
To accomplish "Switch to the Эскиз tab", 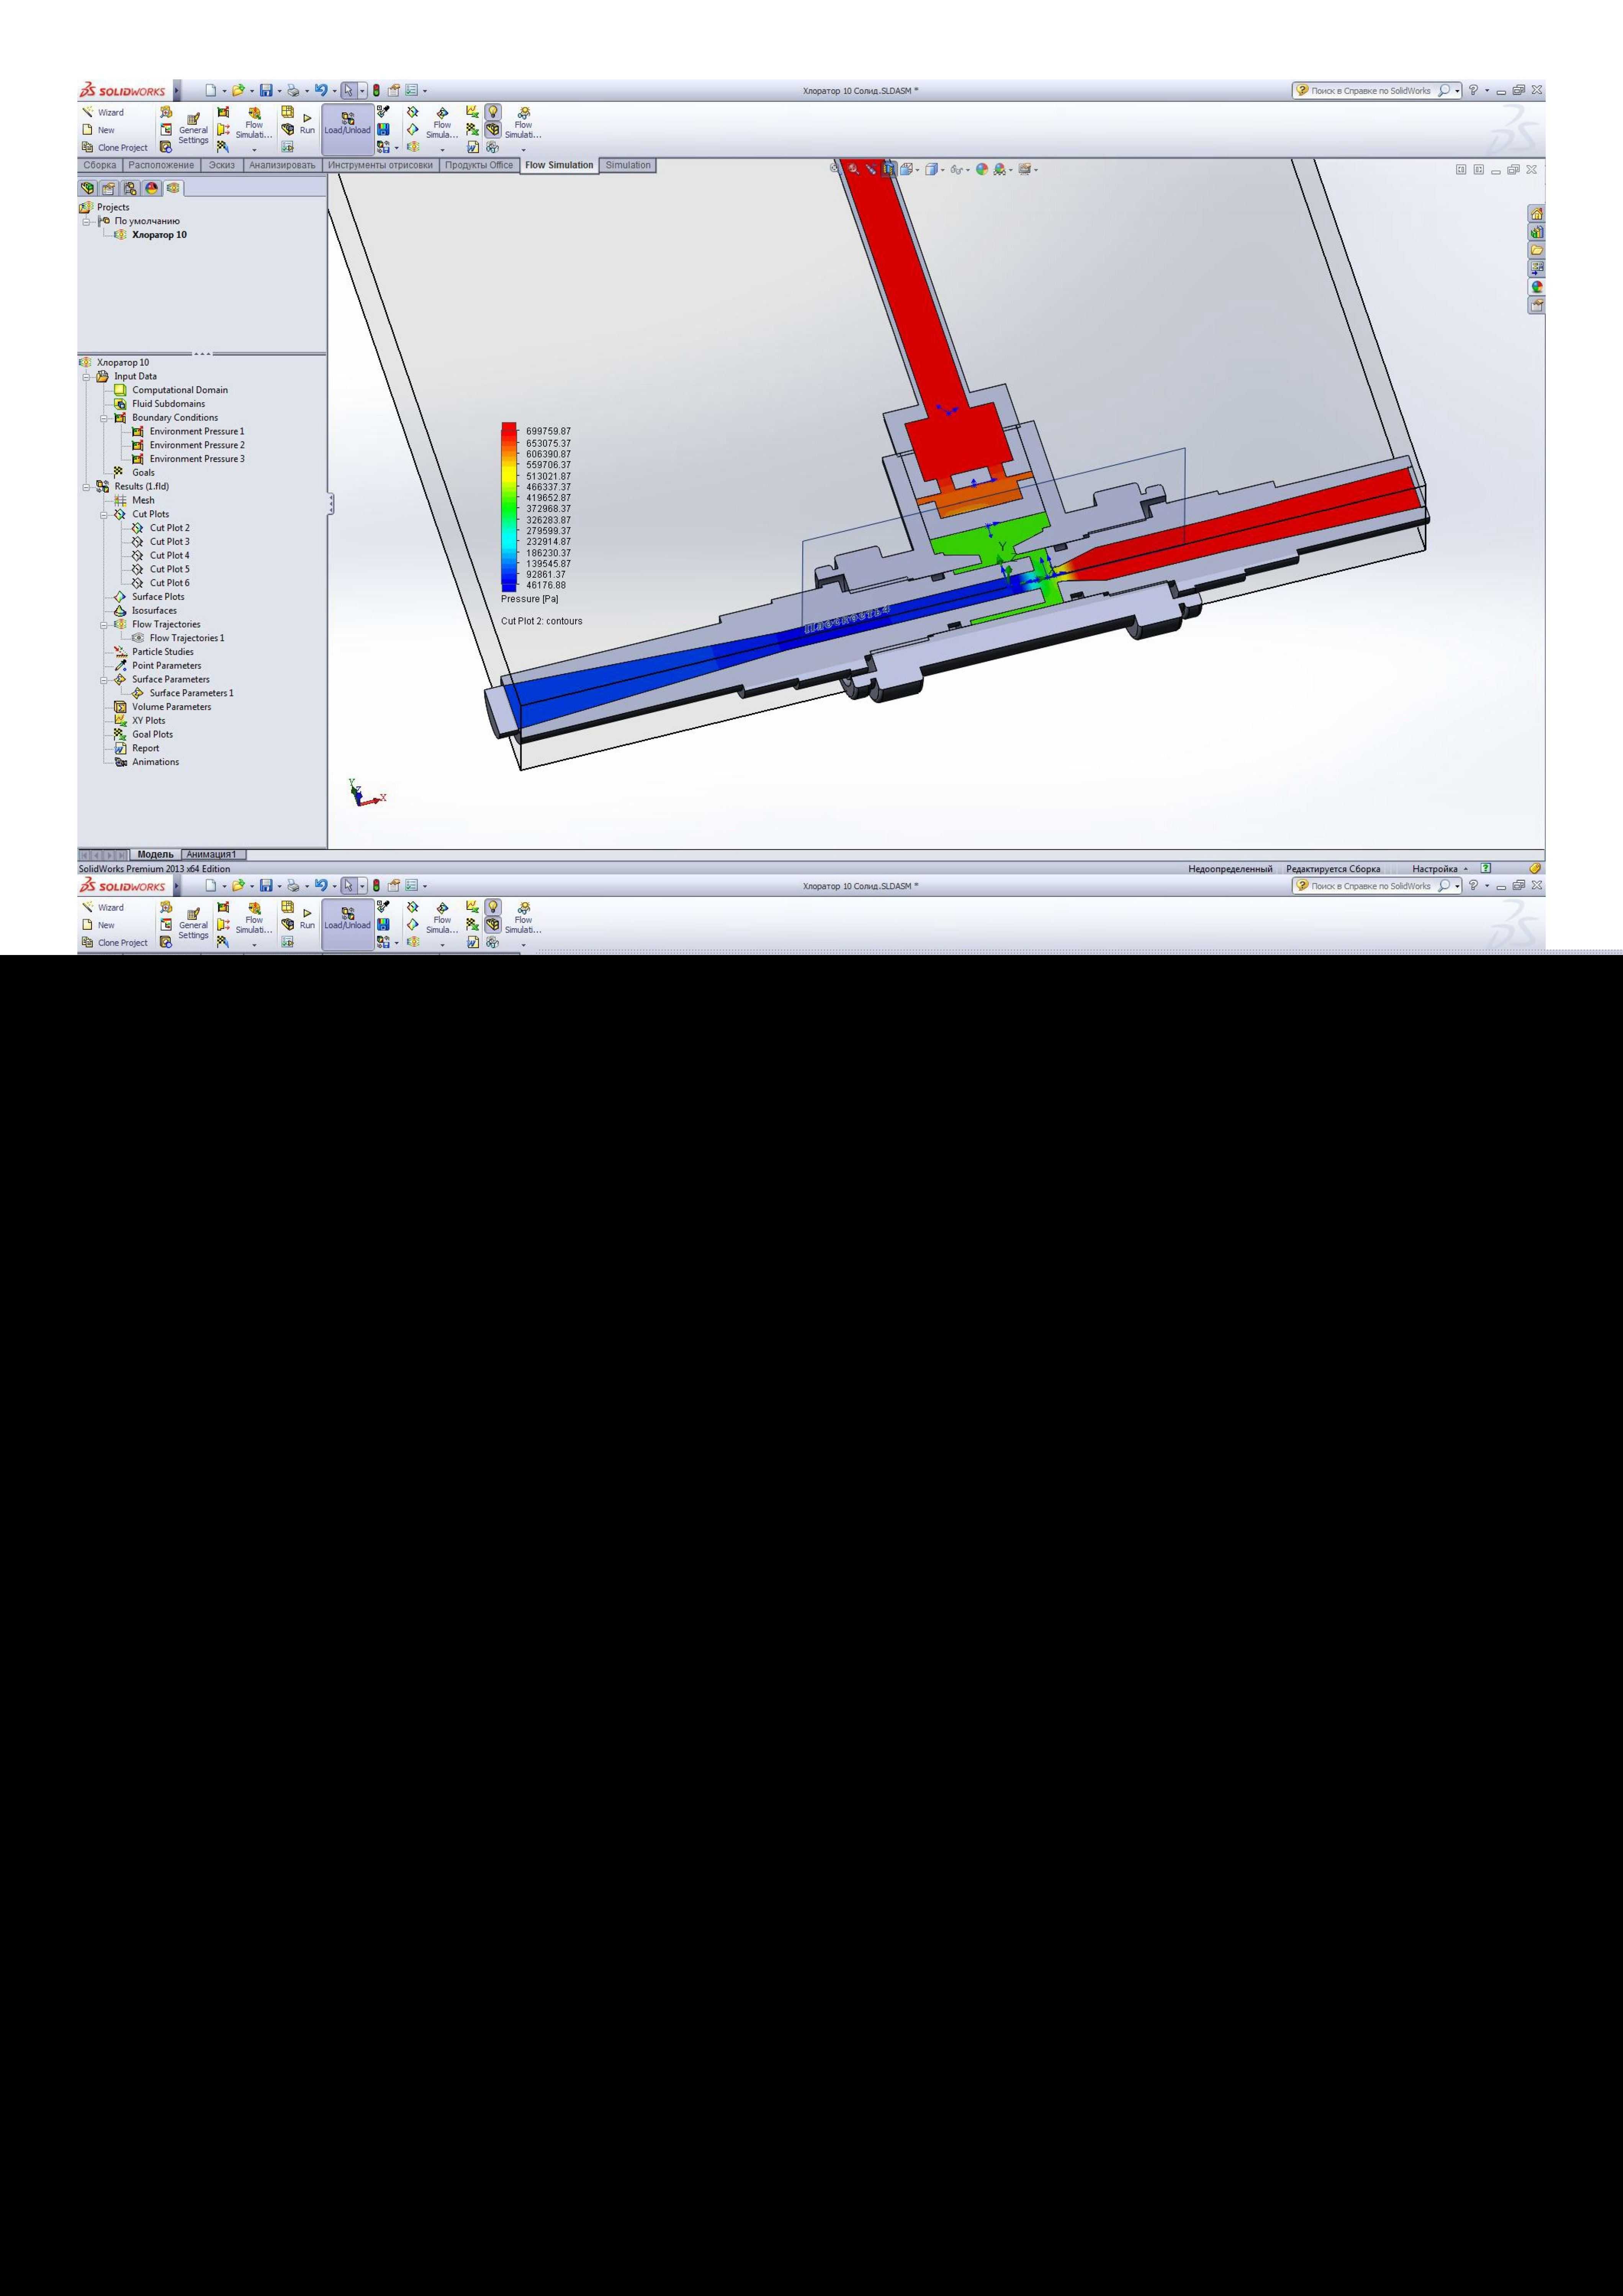I will (x=222, y=165).
